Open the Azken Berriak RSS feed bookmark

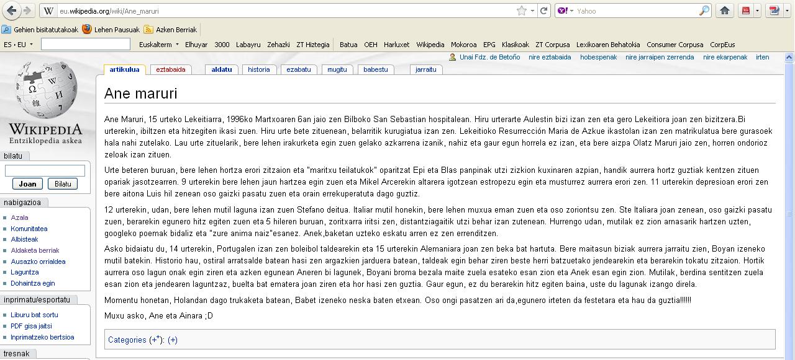pos(170,29)
